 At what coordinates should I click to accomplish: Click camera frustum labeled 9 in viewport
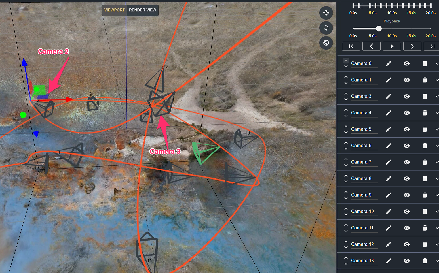pos(93,104)
